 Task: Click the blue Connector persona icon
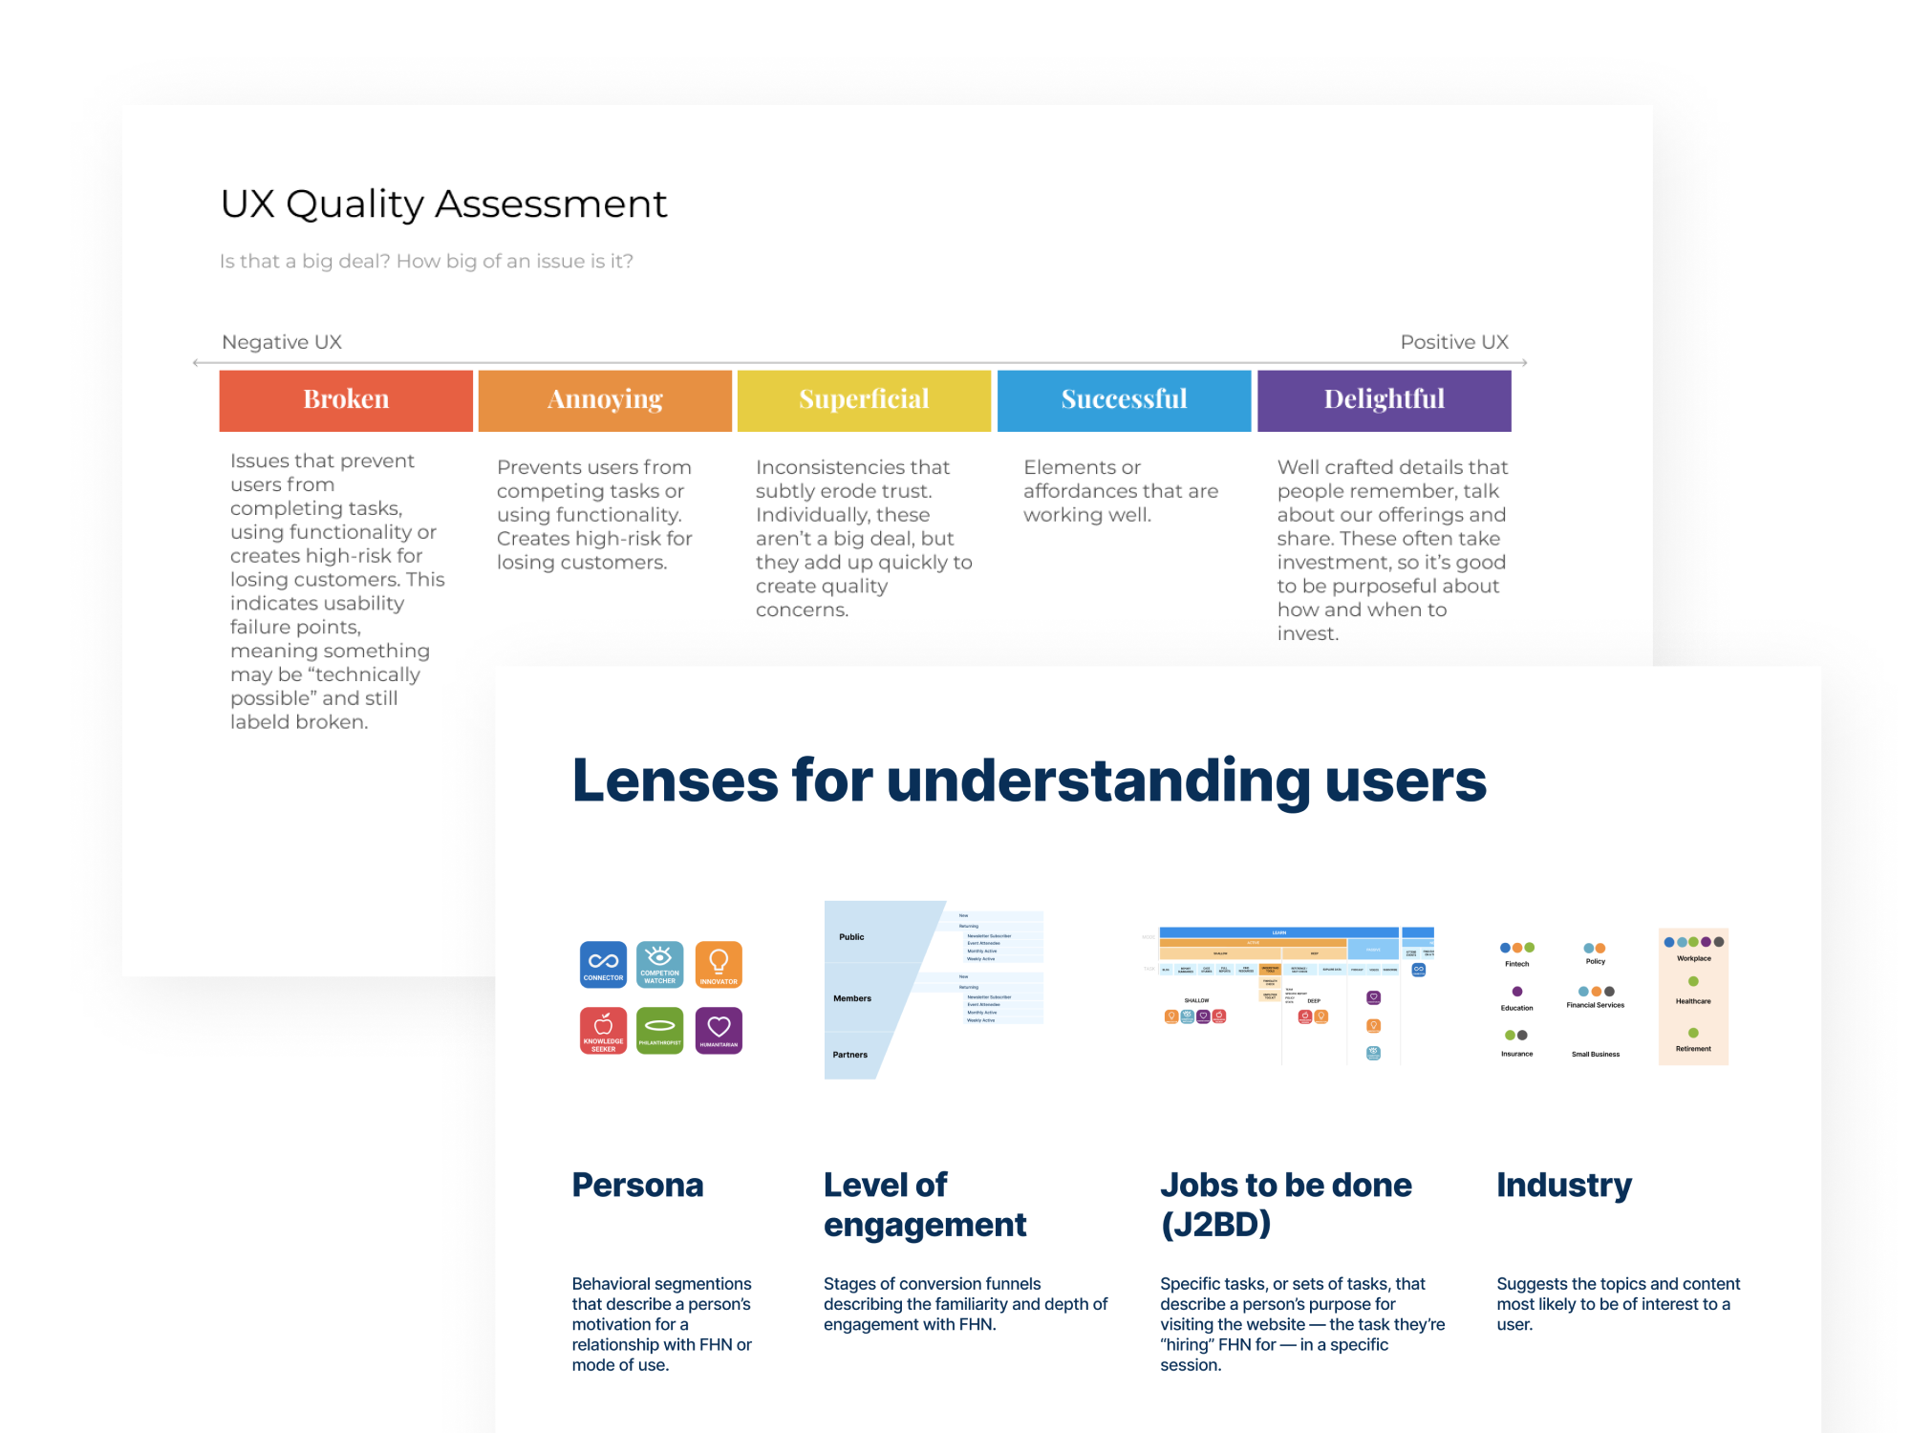pos(603,964)
